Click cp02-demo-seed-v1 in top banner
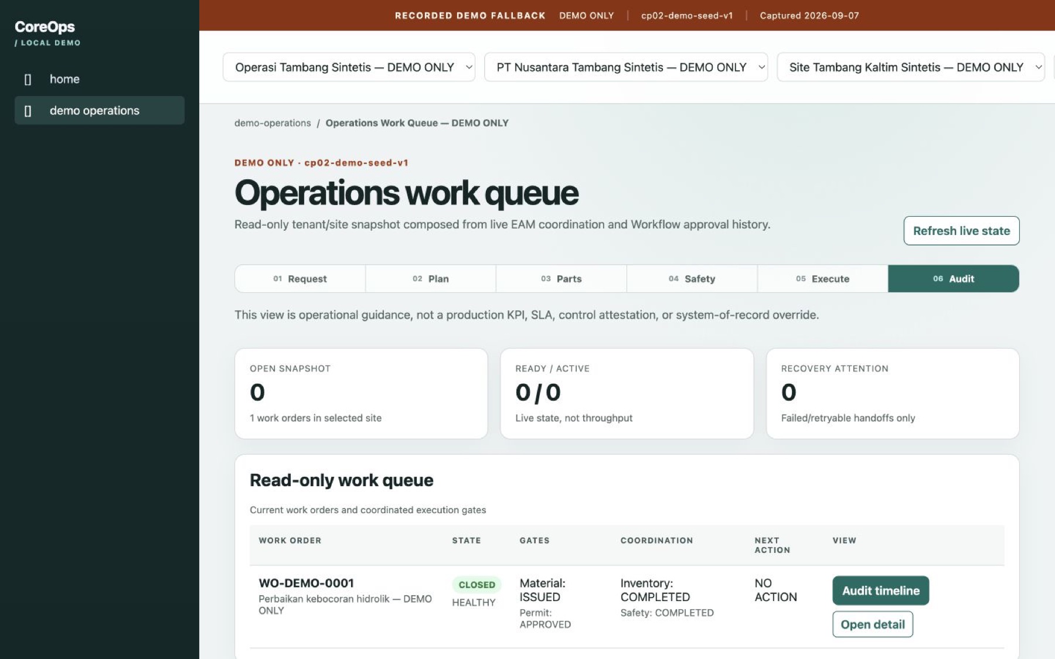The height and width of the screenshot is (659, 1055). [x=687, y=16]
